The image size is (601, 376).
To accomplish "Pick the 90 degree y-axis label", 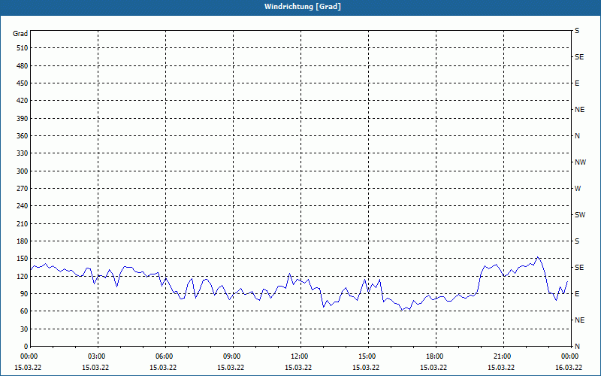I will (x=23, y=294).
